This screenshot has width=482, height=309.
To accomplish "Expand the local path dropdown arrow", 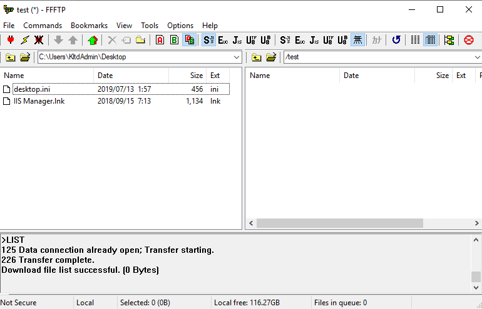I will tap(237, 57).
